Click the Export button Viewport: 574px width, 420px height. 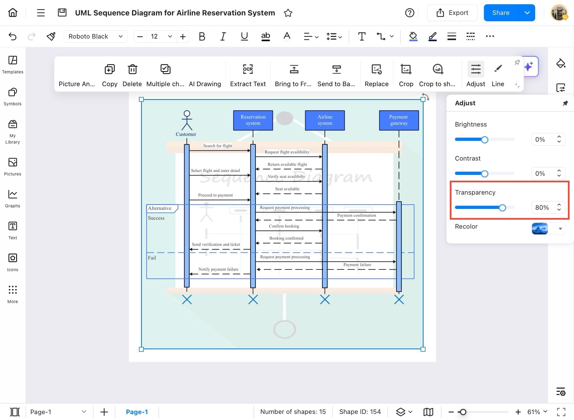(452, 12)
